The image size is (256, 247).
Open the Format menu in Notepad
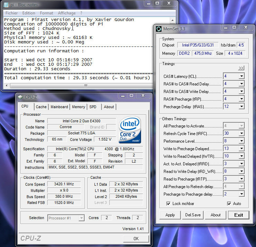pos(47,13)
